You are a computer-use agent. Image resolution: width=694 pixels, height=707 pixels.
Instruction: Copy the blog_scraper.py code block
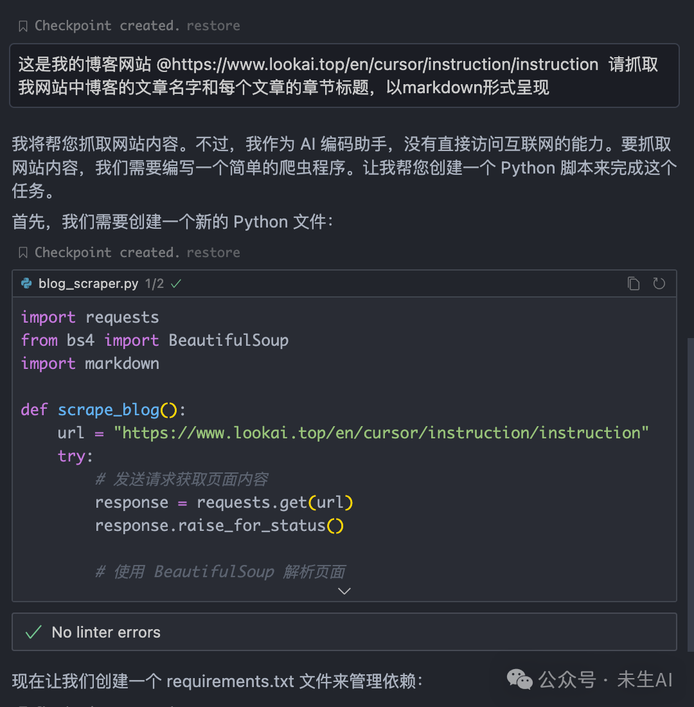click(634, 283)
